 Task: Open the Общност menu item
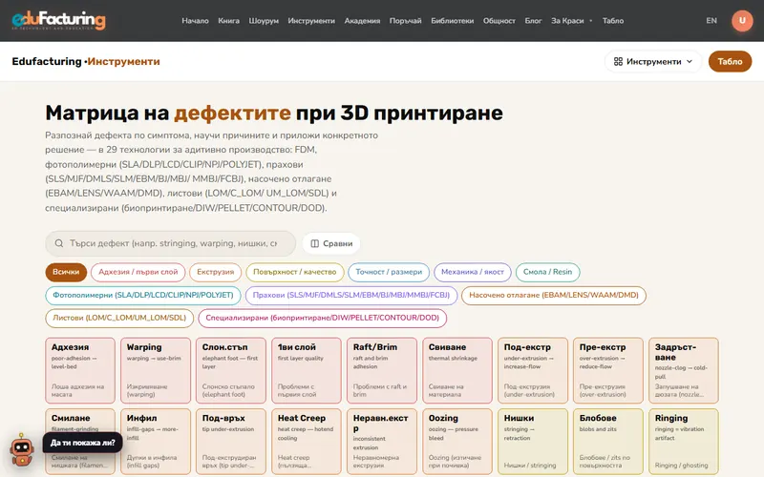(x=499, y=21)
